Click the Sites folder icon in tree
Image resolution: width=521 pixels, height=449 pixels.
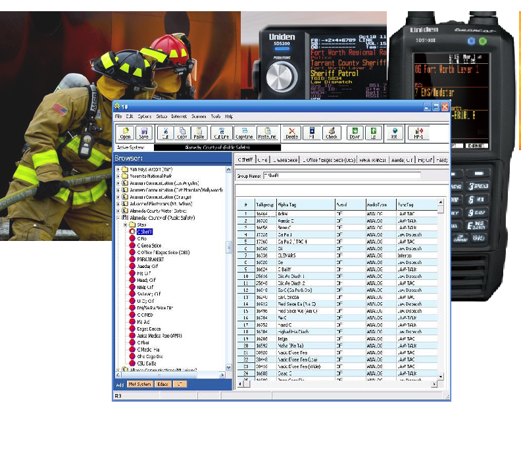coord(132,225)
